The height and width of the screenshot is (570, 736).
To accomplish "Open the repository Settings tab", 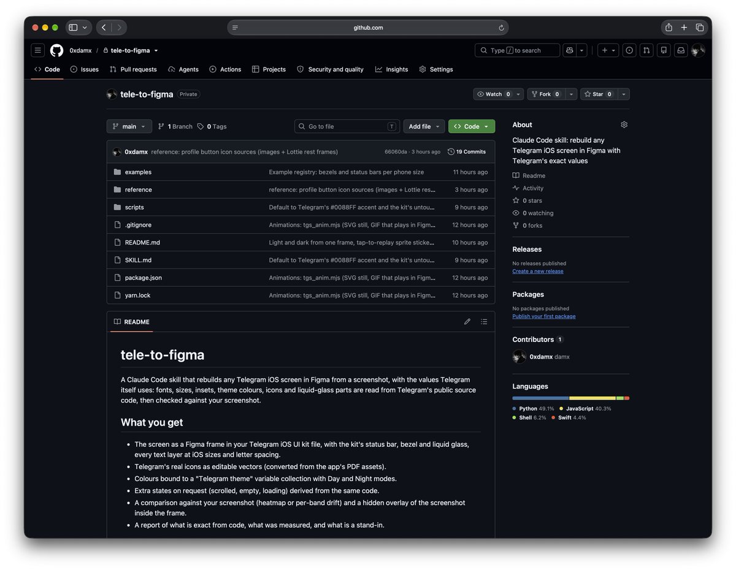I will click(x=436, y=69).
